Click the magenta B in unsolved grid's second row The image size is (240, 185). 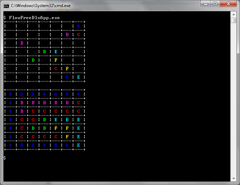(67, 35)
